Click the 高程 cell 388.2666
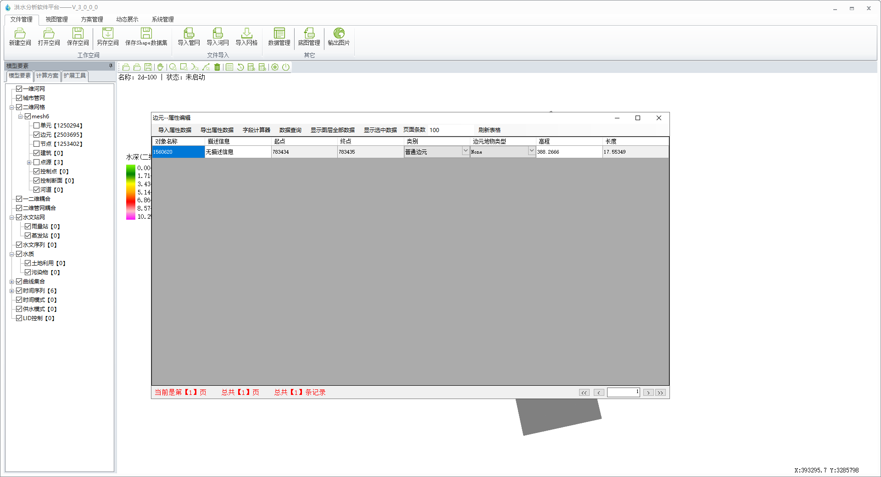This screenshot has height=477, width=881. click(569, 152)
